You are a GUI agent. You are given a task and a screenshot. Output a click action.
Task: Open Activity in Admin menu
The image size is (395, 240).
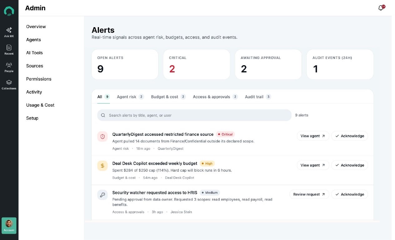[x=34, y=92]
